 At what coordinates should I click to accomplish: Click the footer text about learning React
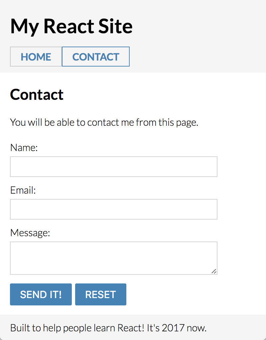tap(108, 328)
